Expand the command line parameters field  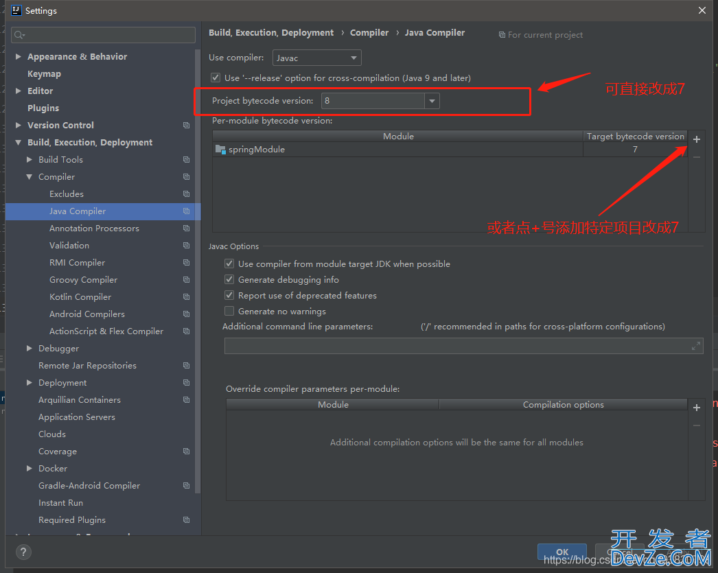[695, 346]
